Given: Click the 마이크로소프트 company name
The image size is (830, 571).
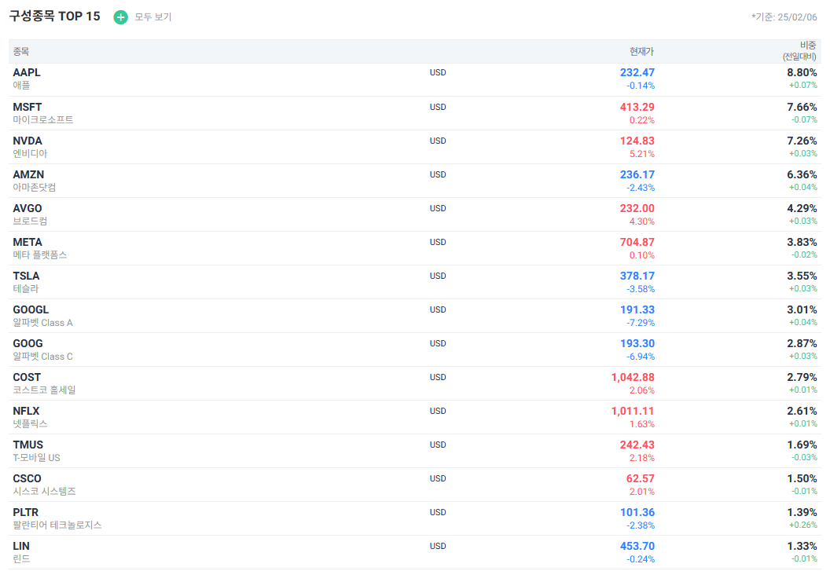Looking at the screenshot, I should pyautogui.click(x=43, y=120).
